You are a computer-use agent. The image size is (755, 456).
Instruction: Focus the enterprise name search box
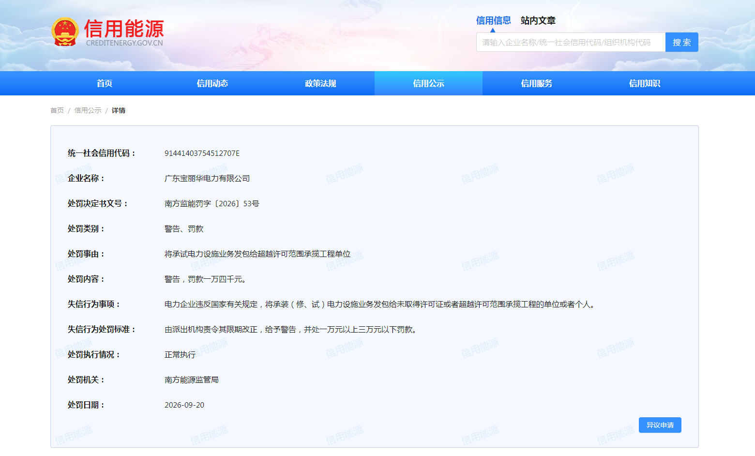click(571, 42)
